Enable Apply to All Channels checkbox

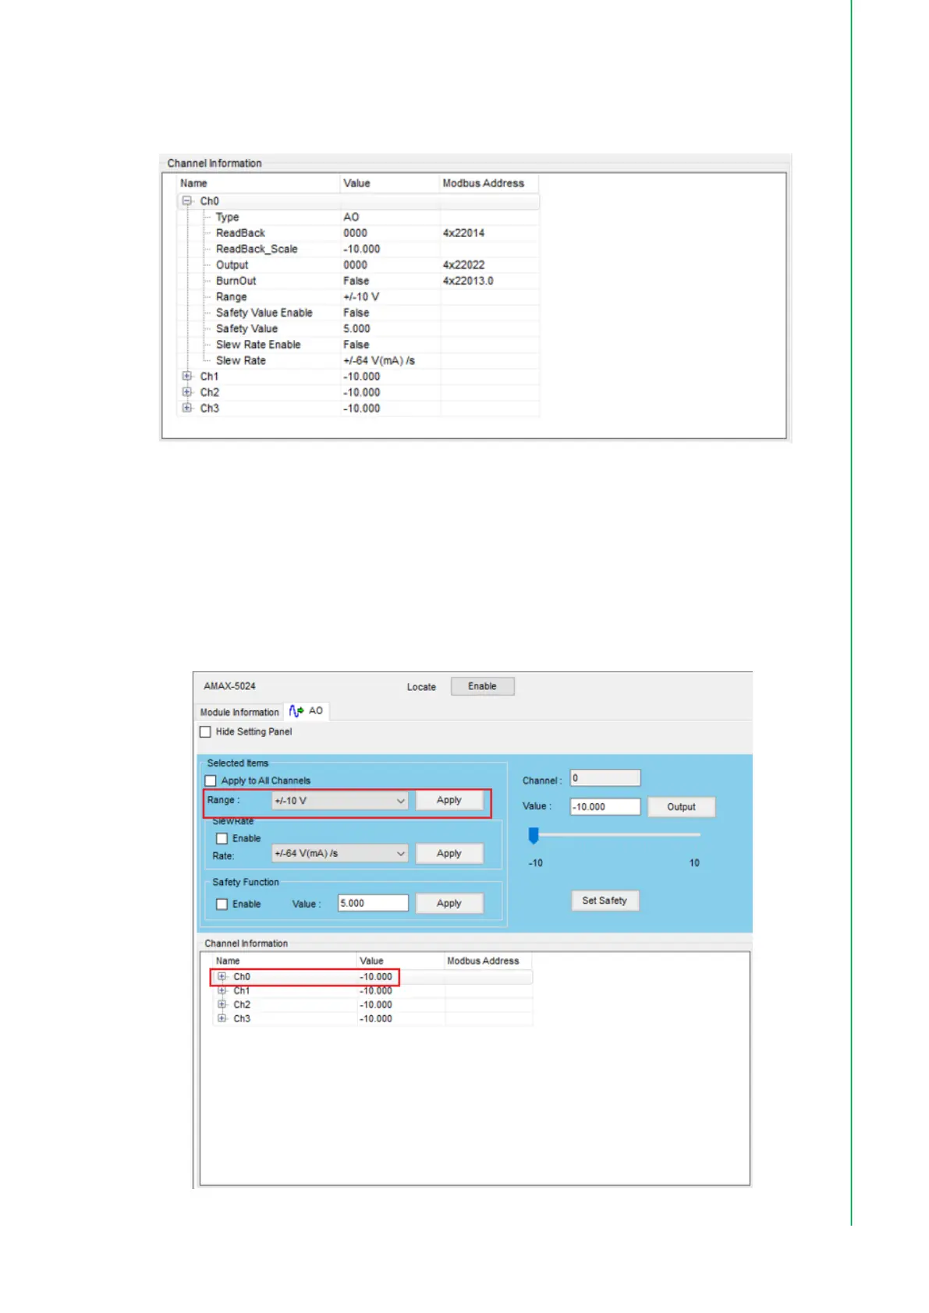pos(211,781)
